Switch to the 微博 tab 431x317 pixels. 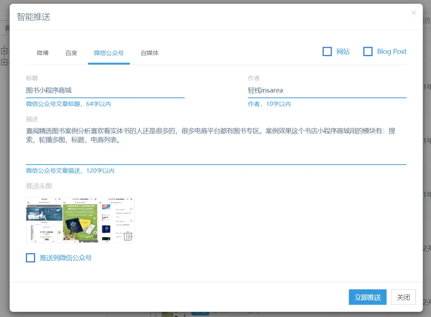click(42, 53)
